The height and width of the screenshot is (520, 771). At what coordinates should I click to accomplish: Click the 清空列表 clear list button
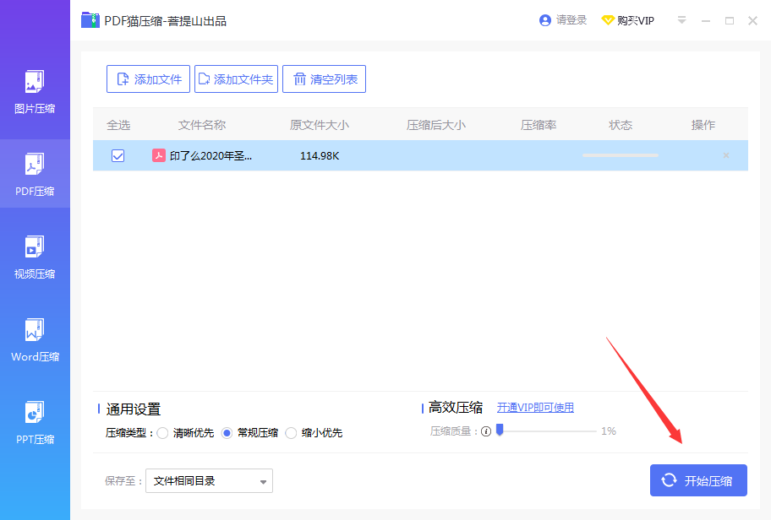(x=324, y=79)
